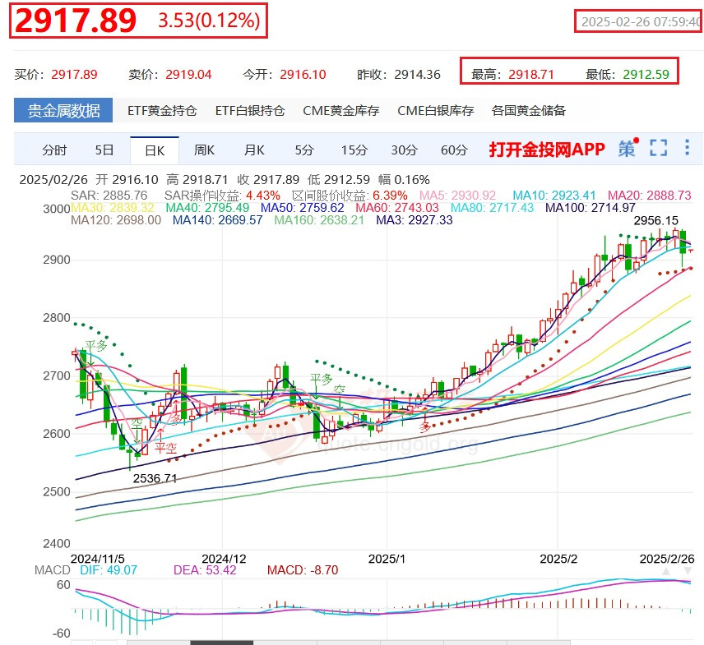Open the ETF黄金持仓 tab

pyautogui.click(x=162, y=110)
